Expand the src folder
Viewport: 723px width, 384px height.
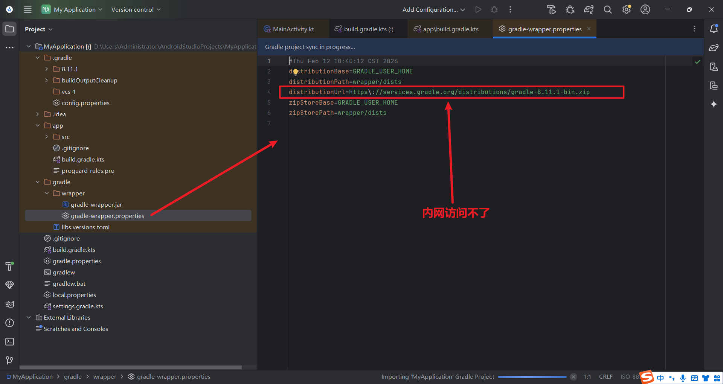[x=47, y=137]
